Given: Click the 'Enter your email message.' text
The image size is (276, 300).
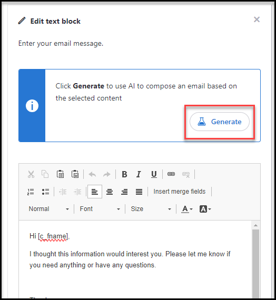Looking at the screenshot, I should (x=61, y=44).
